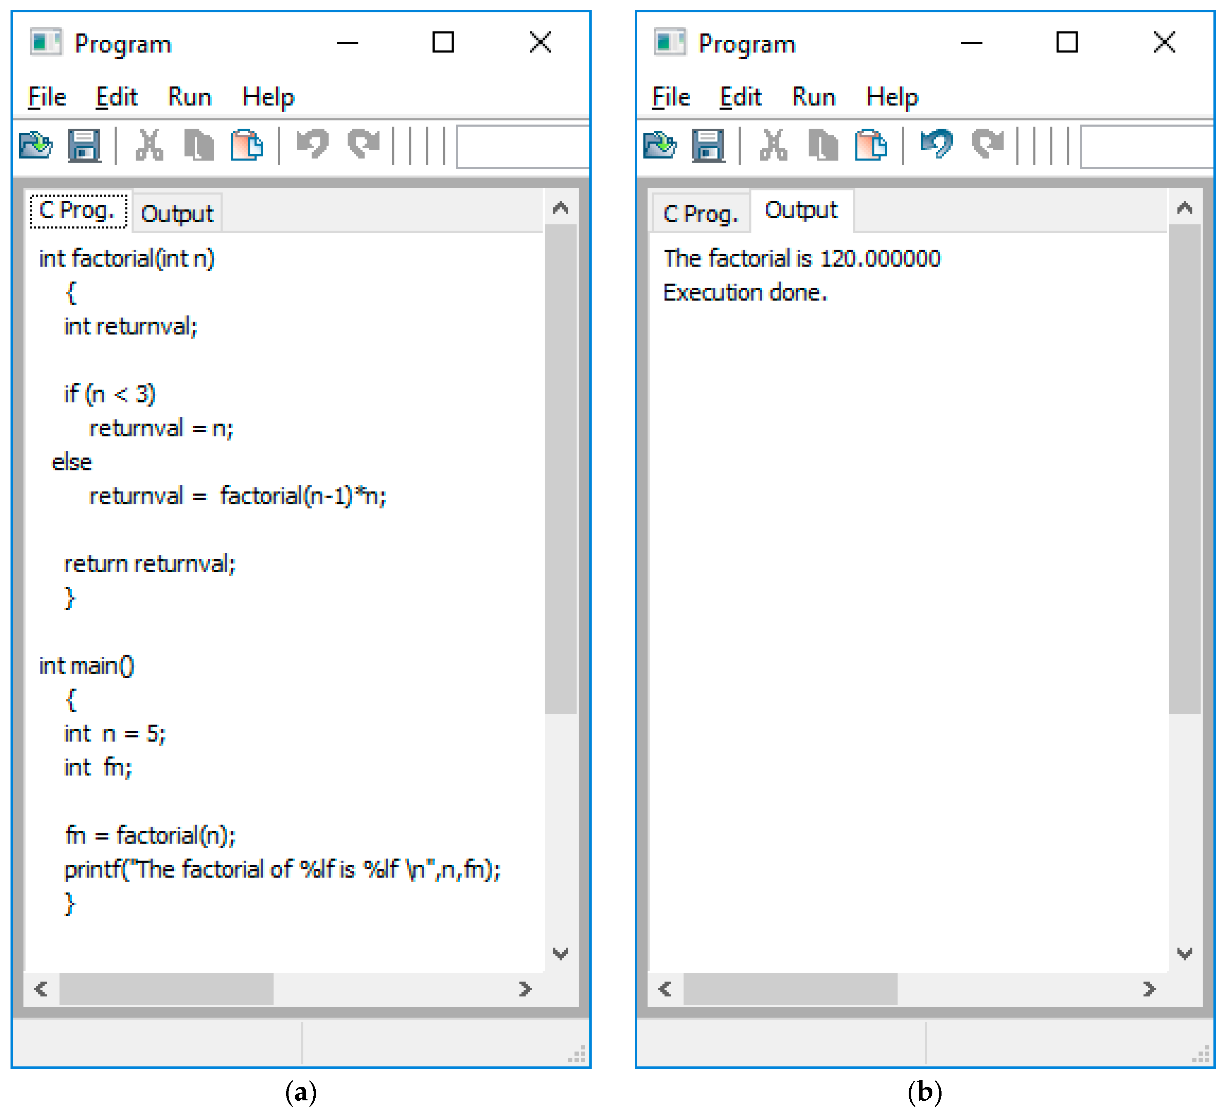This screenshot has width=1226, height=1118.
Task: Click the line 'returnval = factorial(n-1)*n;'
Action: click(x=238, y=496)
